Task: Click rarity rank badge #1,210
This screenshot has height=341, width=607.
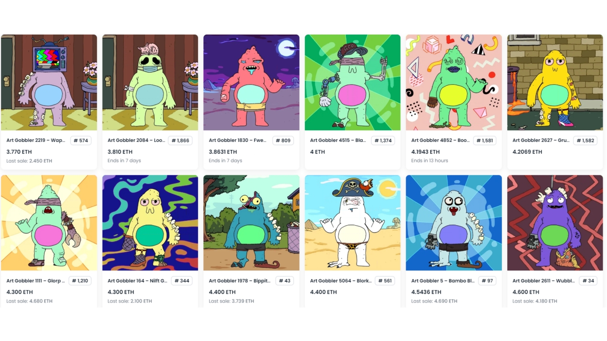Action: click(x=80, y=281)
